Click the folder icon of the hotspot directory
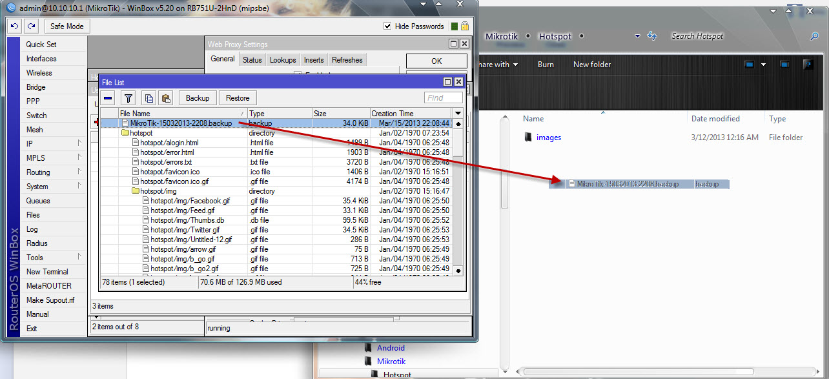Viewport: 829px width, 379px height. [125, 133]
